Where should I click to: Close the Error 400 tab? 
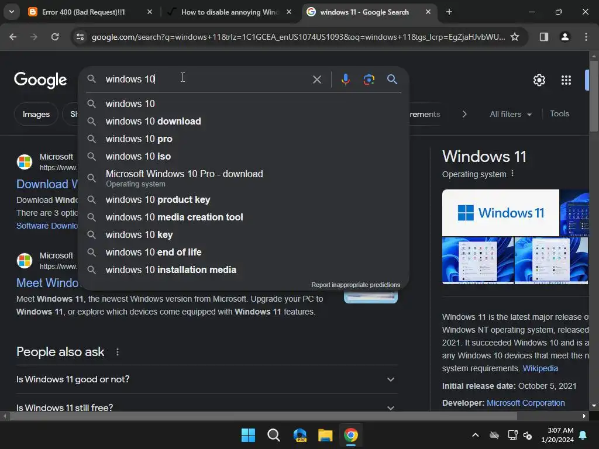tap(150, 12)
